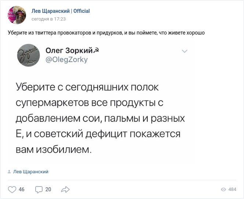This screenshot has width=244, height=199.
Task: Click the word "Official" in the header
Action: [81, 11]
